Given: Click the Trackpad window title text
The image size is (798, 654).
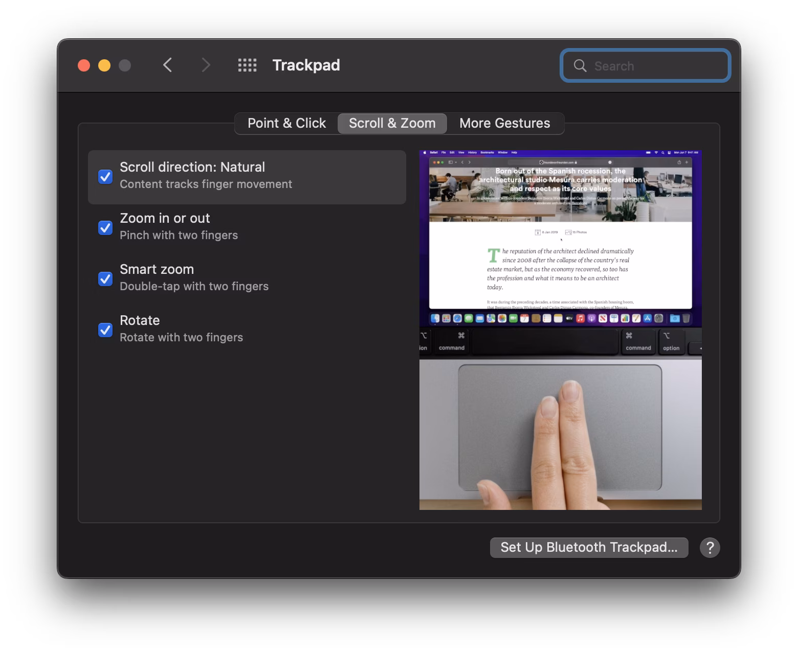Looking at the screenshot, I should [306, 65].
